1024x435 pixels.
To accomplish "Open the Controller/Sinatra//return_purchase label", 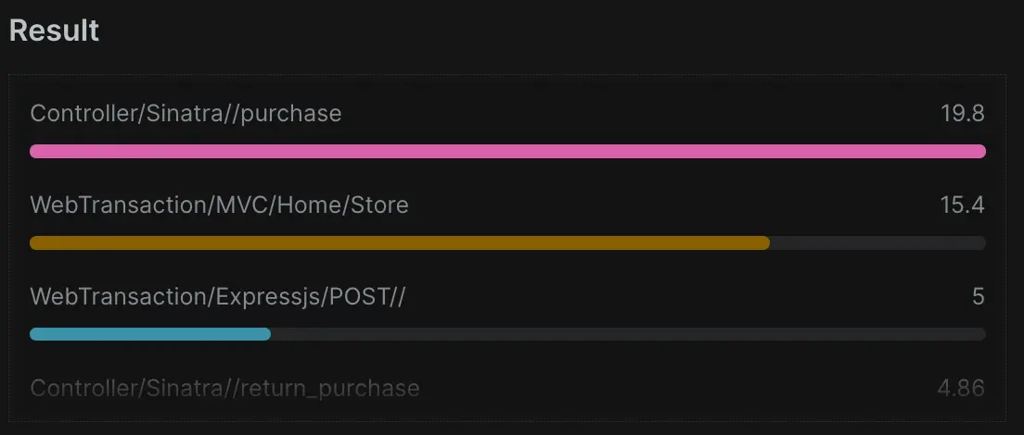I will pos(224,389).
